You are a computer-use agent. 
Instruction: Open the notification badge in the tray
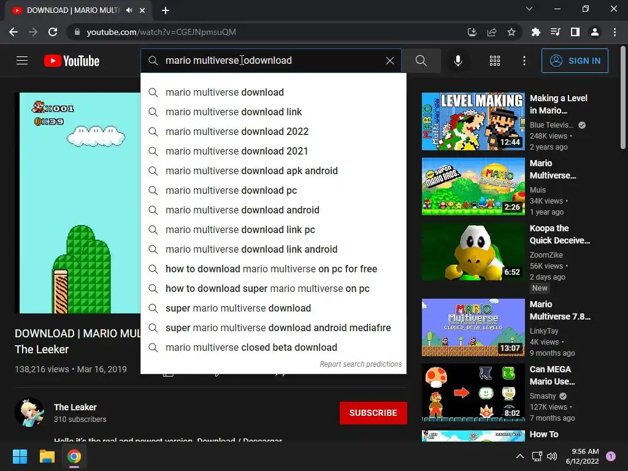(611, 456)
